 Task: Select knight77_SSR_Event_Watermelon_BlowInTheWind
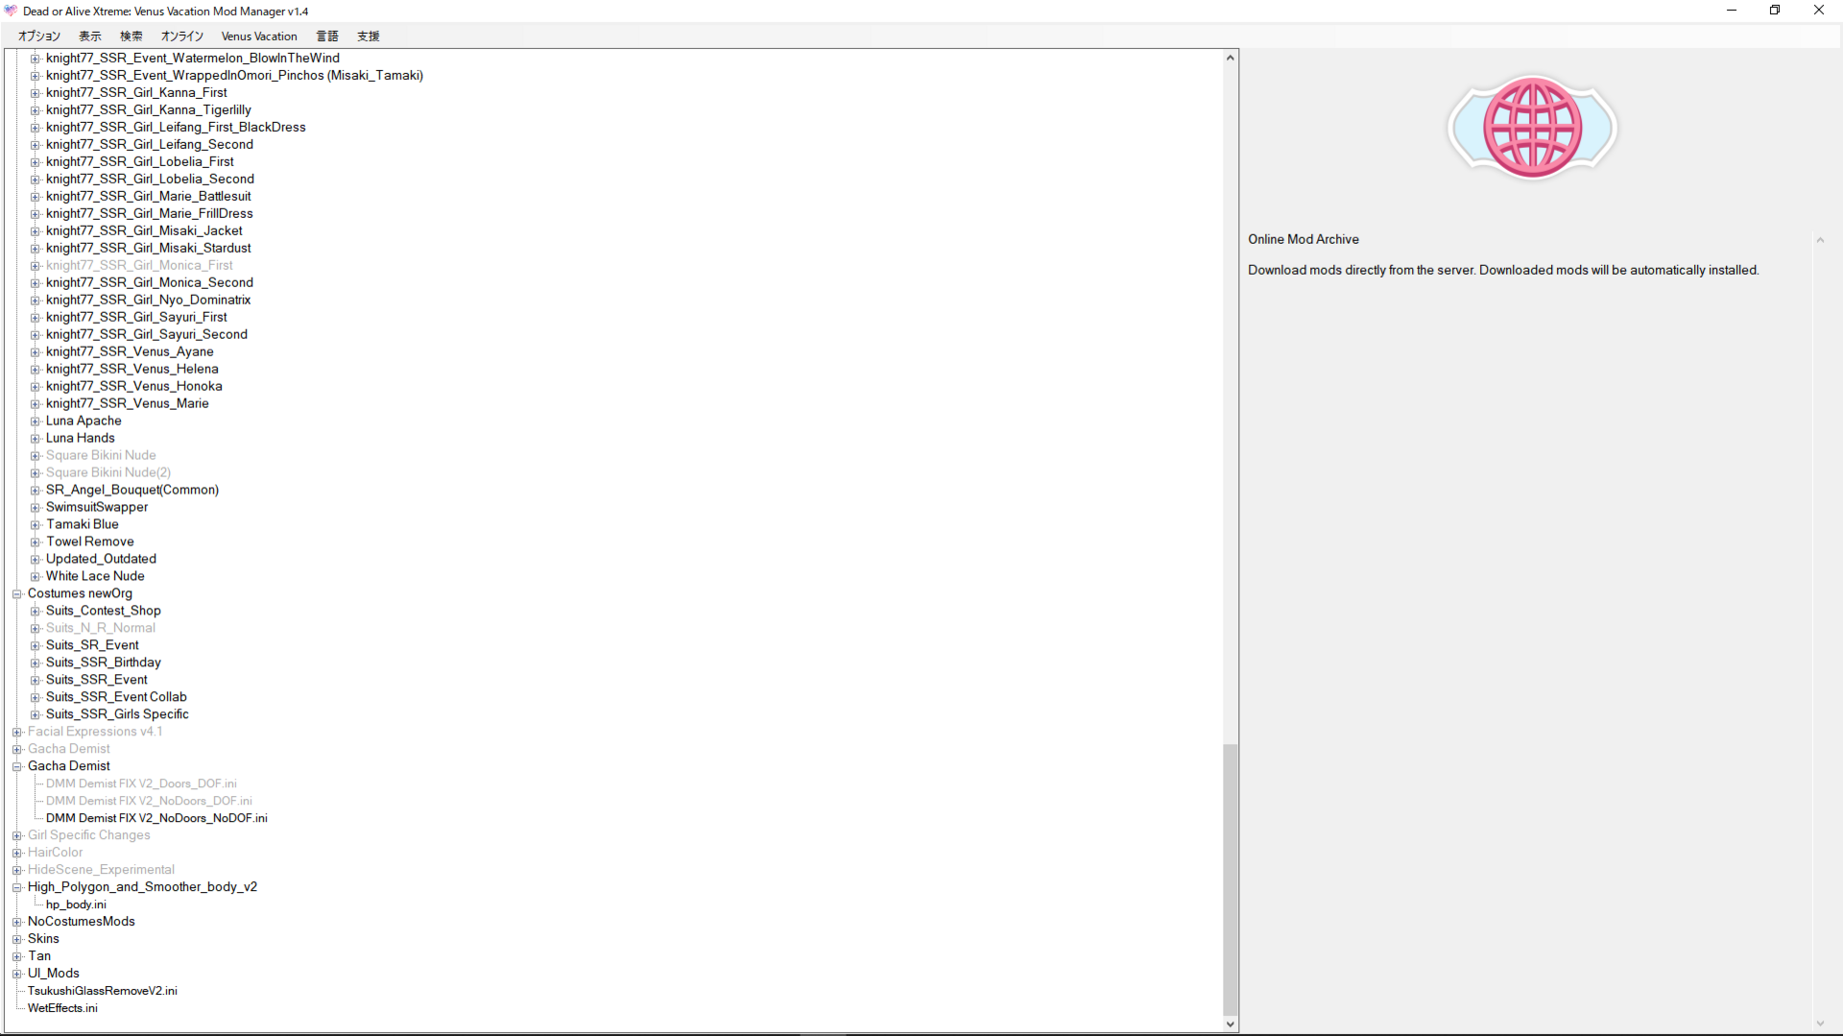click(192, 59)
